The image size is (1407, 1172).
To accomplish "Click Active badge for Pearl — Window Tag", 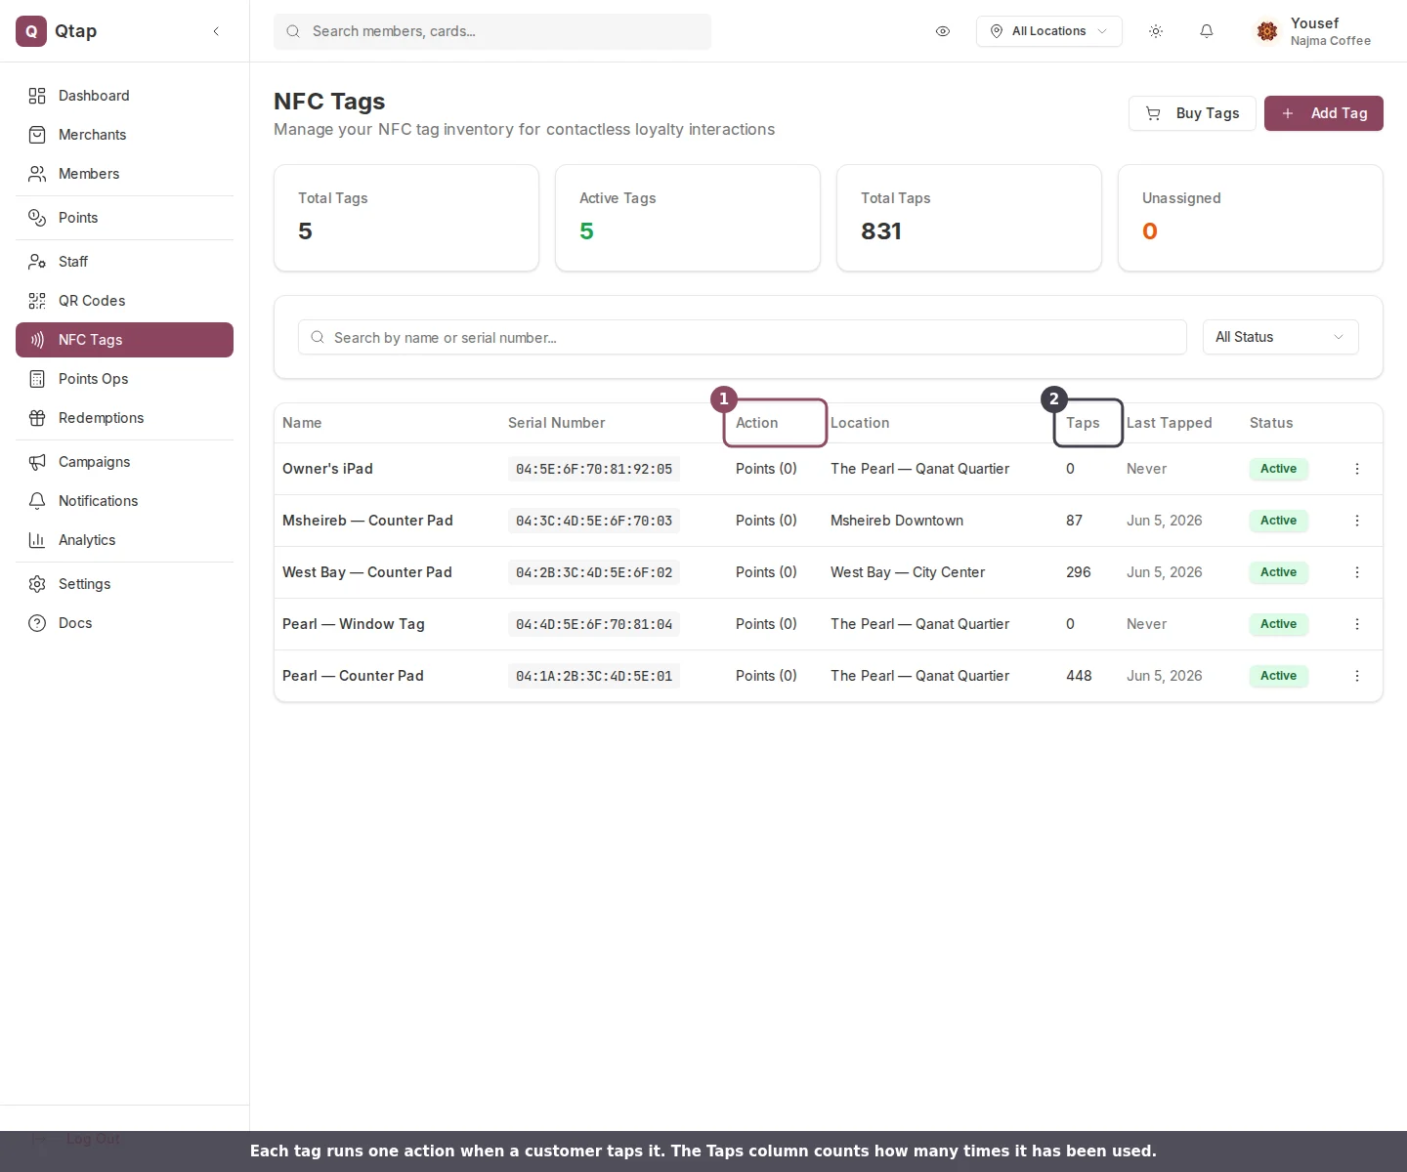I will (x=1278, y=624).
